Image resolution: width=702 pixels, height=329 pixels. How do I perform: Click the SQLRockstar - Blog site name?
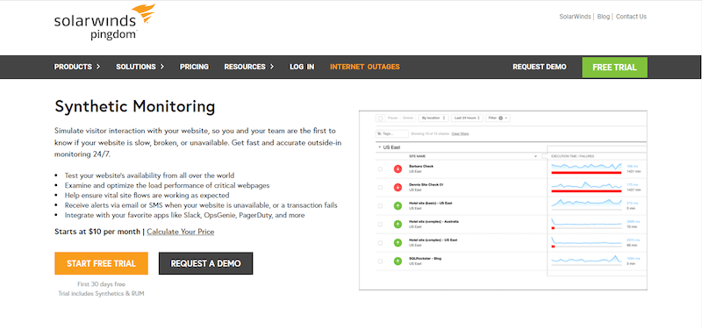pos(426,258)
